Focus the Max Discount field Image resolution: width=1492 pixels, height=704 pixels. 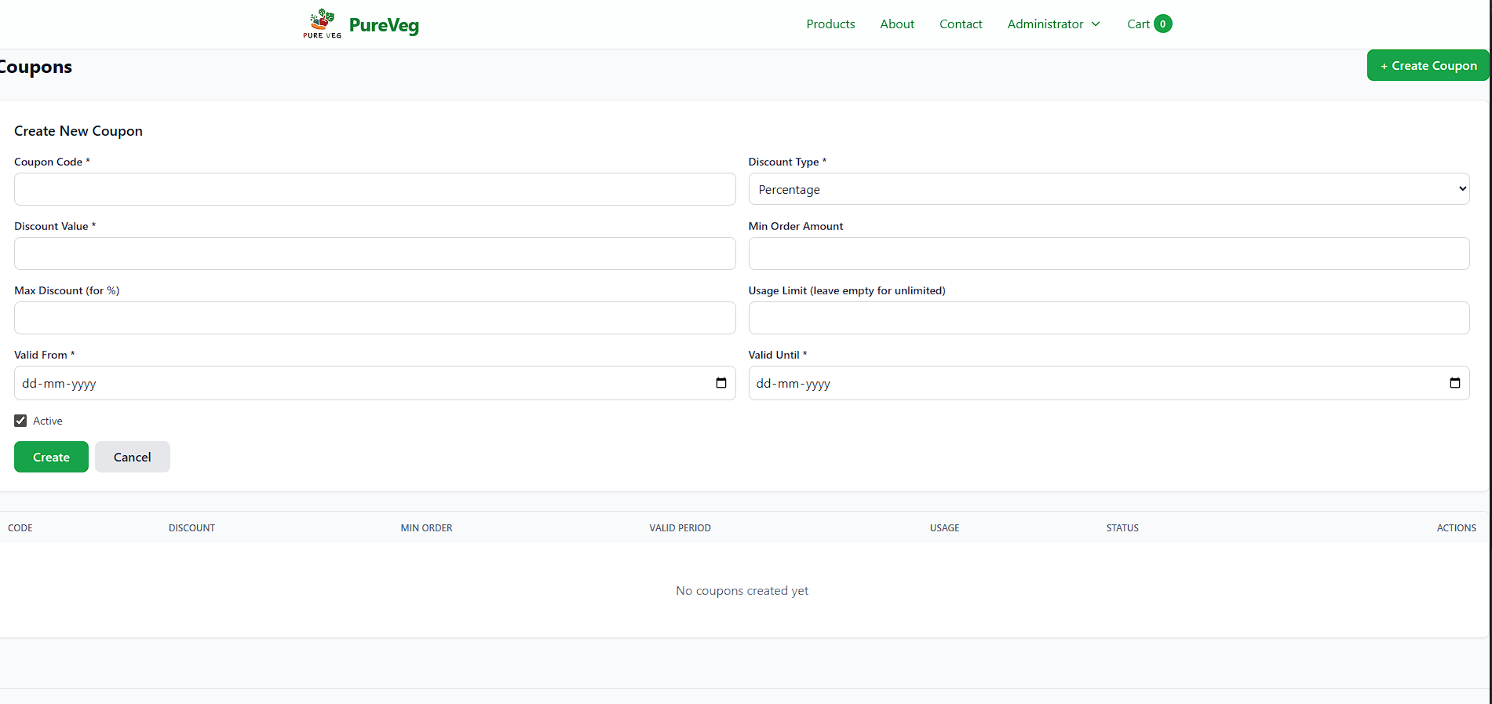375,318
